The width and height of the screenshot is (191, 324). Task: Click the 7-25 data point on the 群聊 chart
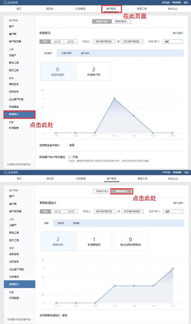[x=173, y=268]
